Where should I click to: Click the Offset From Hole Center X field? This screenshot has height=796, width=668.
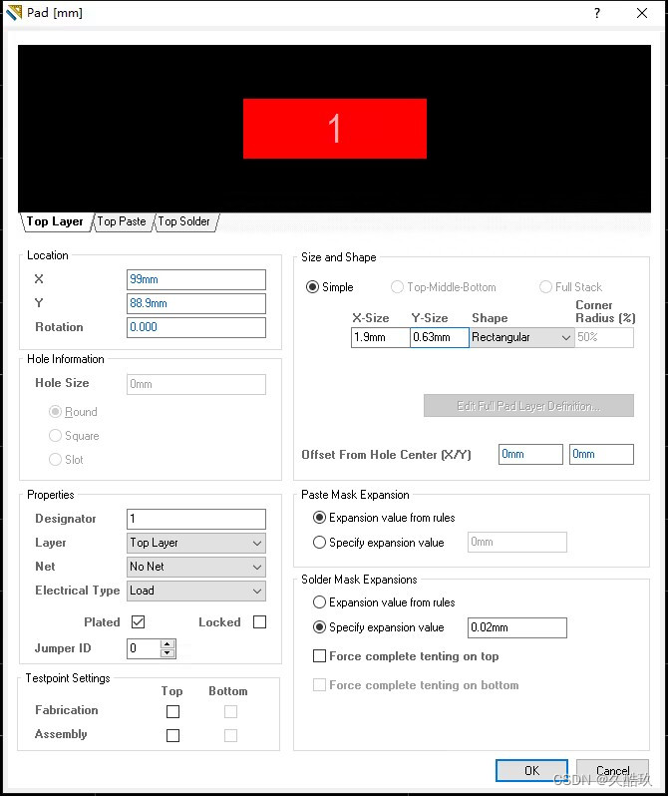tap(530, 454)
